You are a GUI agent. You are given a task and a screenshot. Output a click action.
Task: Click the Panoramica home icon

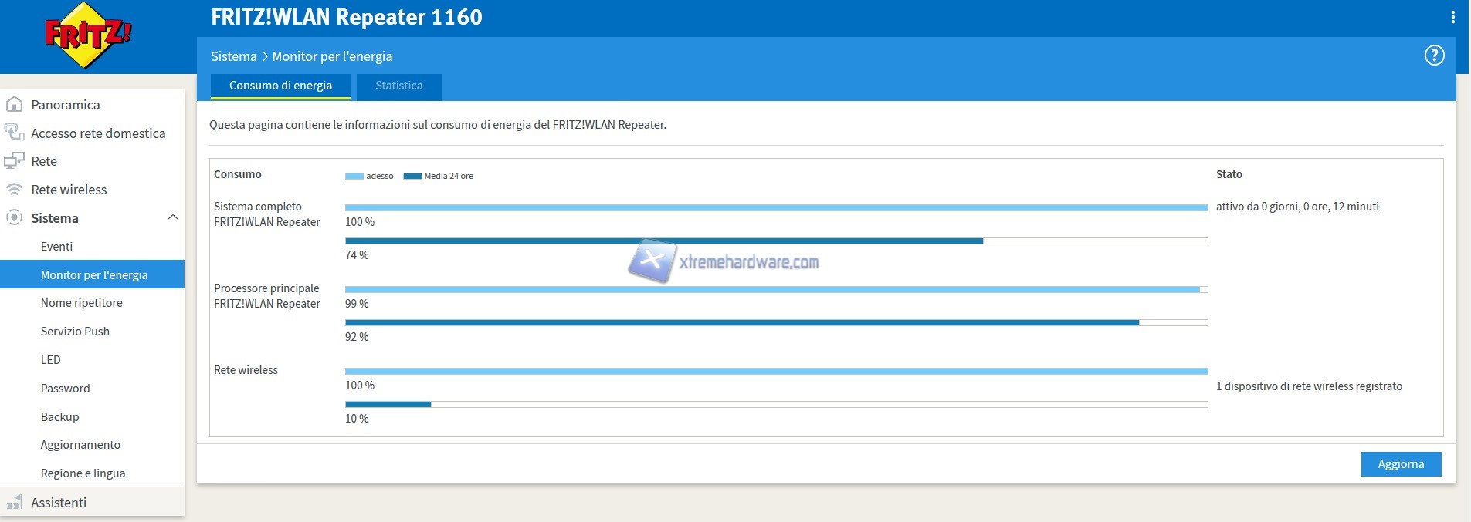[x=14, y=105]
